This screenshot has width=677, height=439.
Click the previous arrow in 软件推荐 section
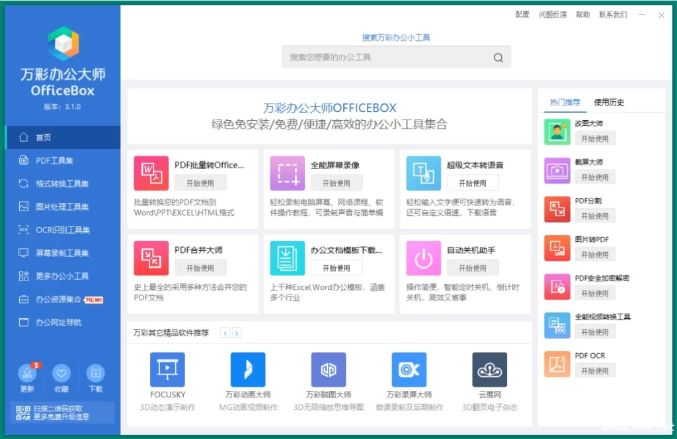[225, 334]
